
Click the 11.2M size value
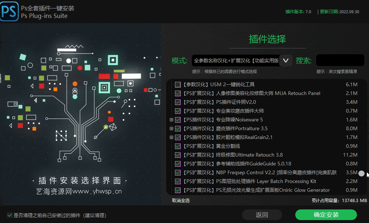(350, 155)
